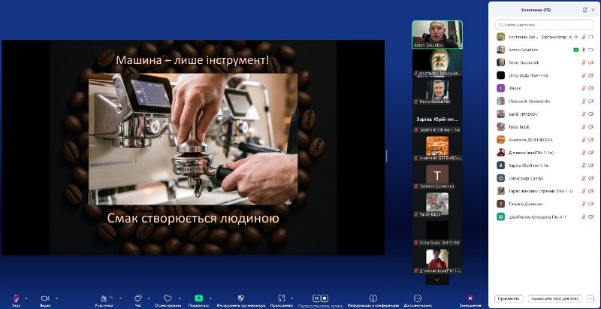Viewport: 601px width, 309px height.
Task: Click Serhii Hrytskov's muted microphone icon
Action: click(x=584, y=114)
